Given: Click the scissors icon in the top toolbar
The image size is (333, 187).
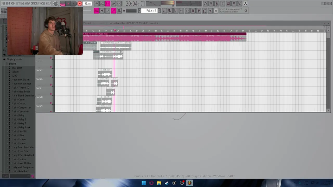Looking at the screenshot, I should tap(211, 4).
